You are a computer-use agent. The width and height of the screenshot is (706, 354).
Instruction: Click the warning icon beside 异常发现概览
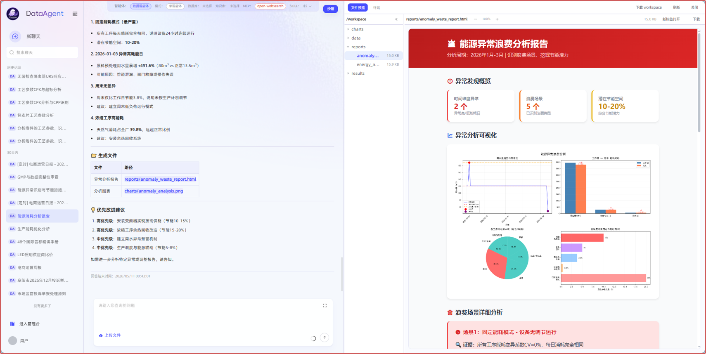(450, 81)
